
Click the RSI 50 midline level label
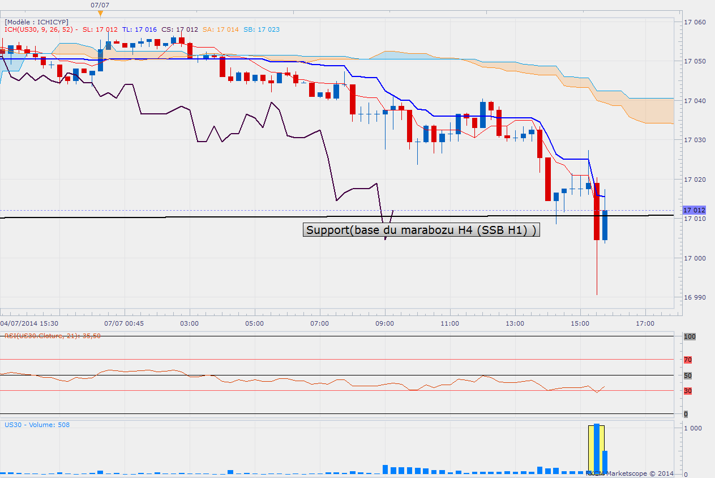688,375
